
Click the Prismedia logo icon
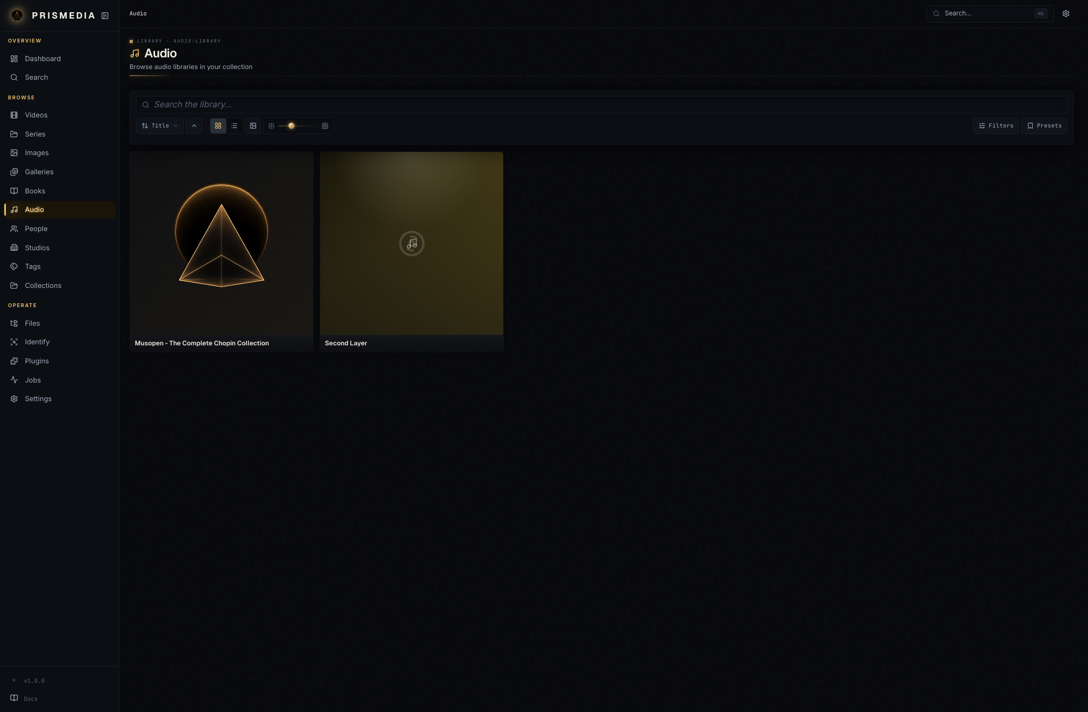click(x=17, y=15)
